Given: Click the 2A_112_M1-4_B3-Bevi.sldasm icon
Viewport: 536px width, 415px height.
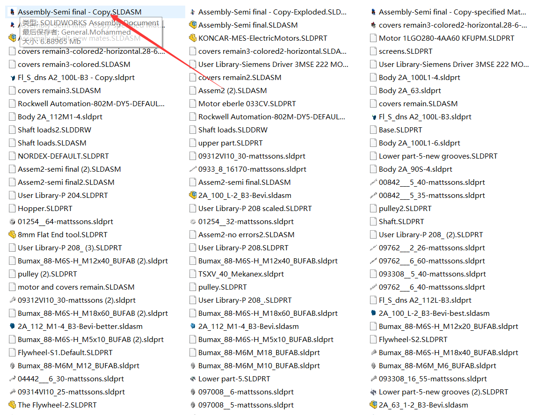Looking at the screenshot, I should click(193, 327).
